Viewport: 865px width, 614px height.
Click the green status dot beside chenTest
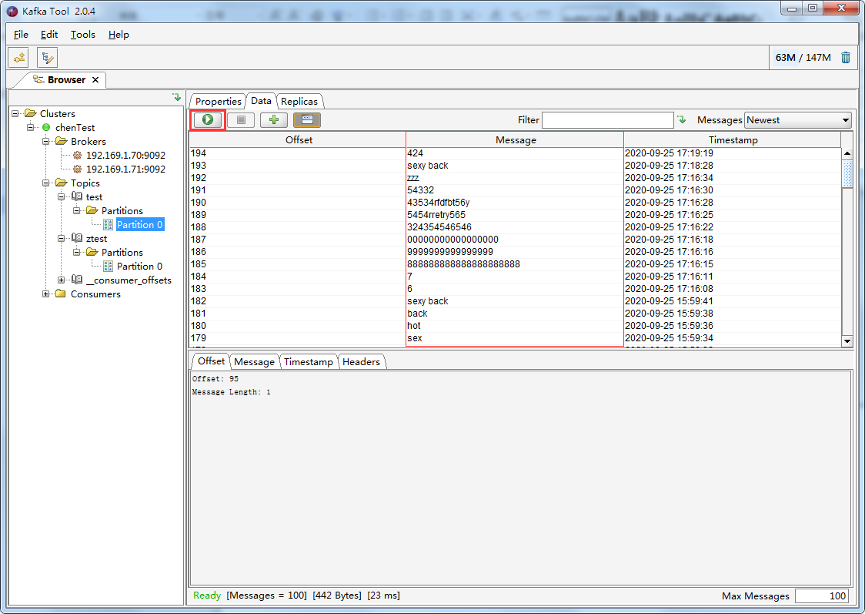click(x=46, y=128)
